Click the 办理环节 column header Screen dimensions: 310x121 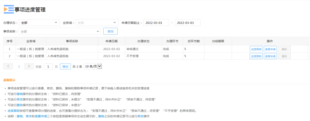click(172, 41)
